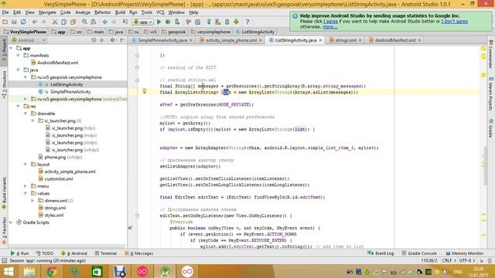This screenshot has width=495, height=278.
Task: Click the Sync Project with Gradle icon
Action: tap(209, 22)
